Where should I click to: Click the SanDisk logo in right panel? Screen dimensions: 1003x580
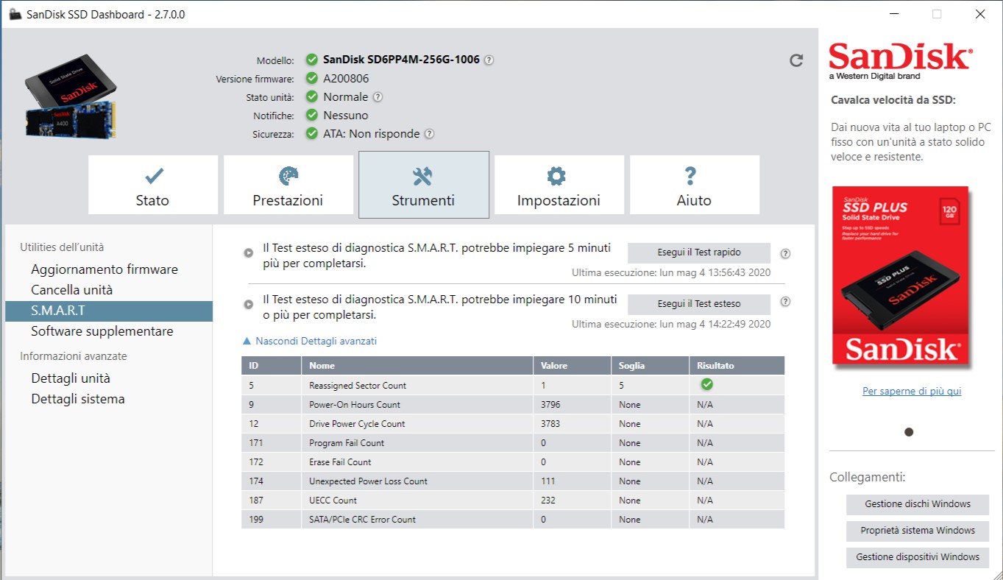pos(901,60)
